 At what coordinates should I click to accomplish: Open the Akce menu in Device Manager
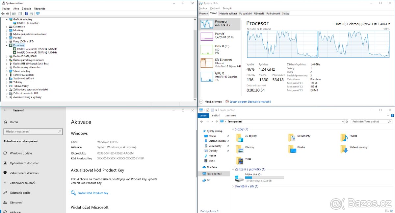pos(16,9)
